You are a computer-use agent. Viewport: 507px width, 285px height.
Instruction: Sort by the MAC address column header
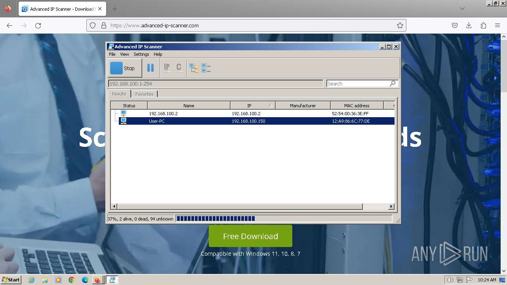356,106
